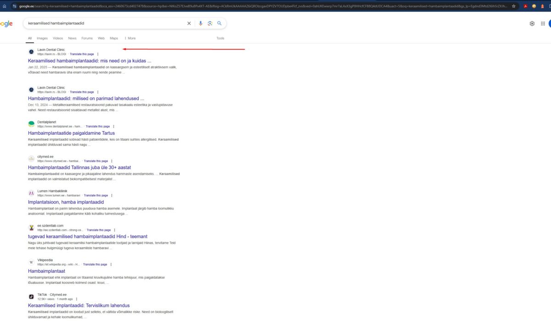The image size is (551, 321).
Task: Open Google search settings gear
Action: click(x=532, y=23)
